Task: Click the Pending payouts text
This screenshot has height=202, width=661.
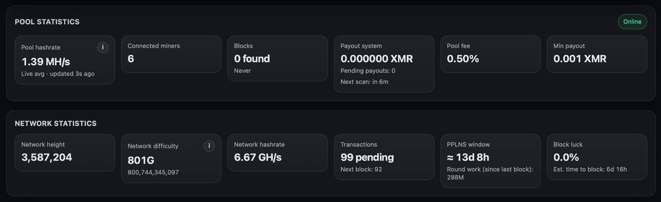Action: (x=368, y=71)
